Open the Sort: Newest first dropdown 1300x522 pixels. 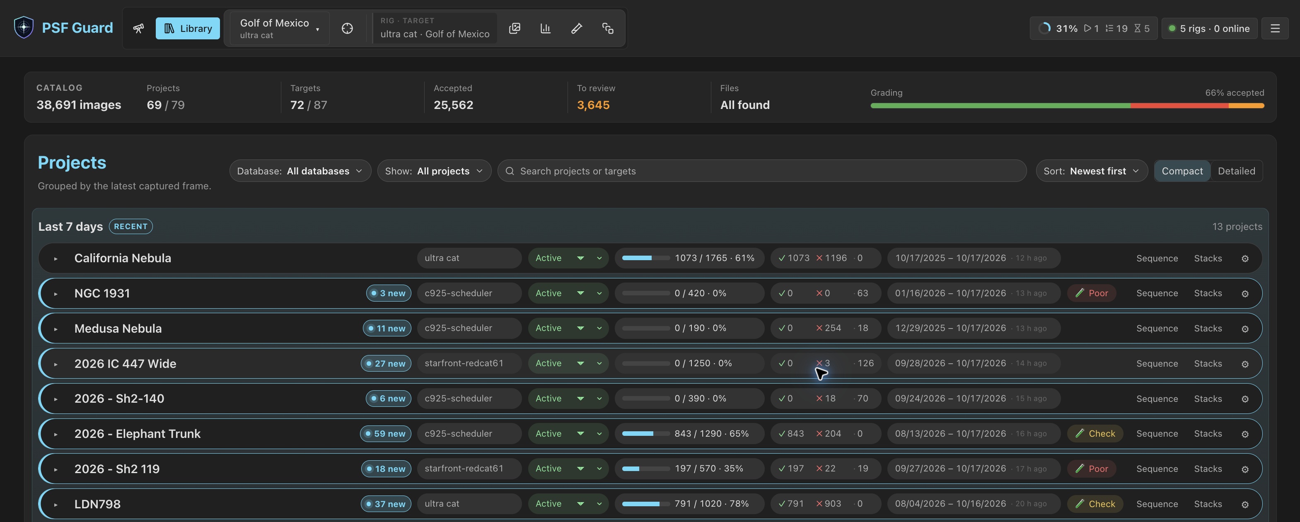(1092, 171)
